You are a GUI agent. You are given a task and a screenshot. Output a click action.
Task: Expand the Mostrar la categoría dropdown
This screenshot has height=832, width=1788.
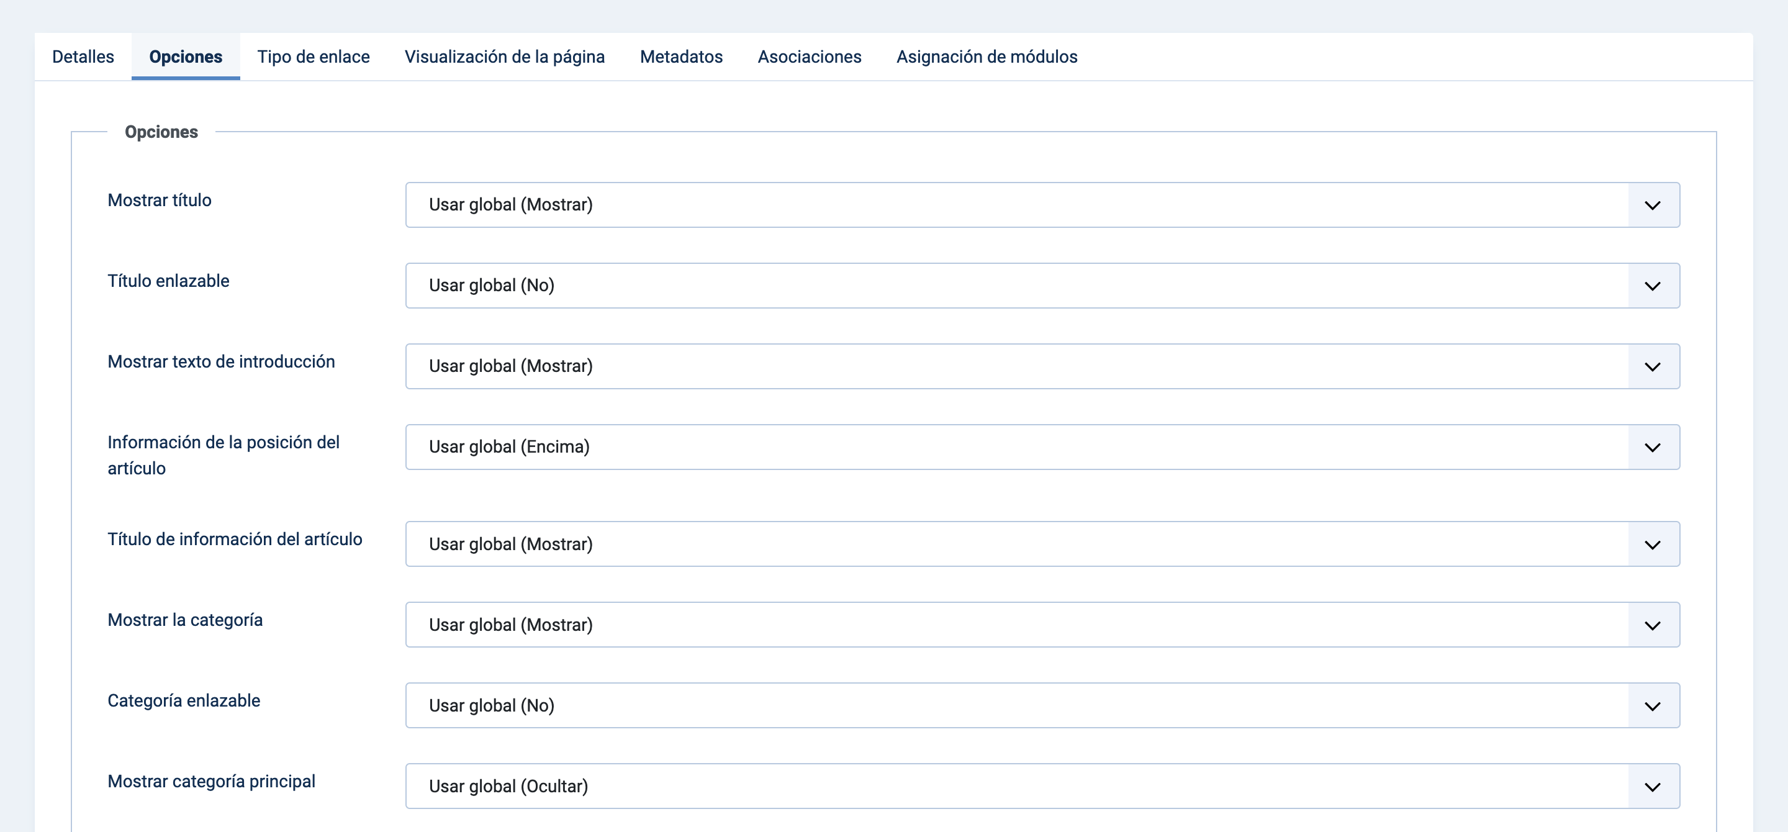(x=1042, y=625)
